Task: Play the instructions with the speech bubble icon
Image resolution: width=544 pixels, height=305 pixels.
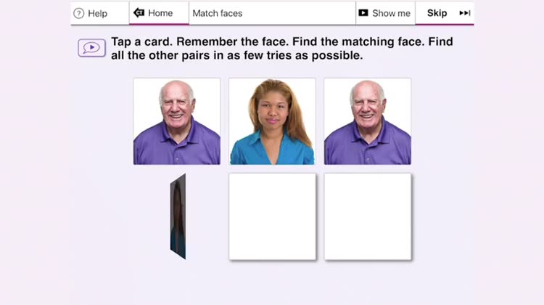Action: tap(91, 48)
